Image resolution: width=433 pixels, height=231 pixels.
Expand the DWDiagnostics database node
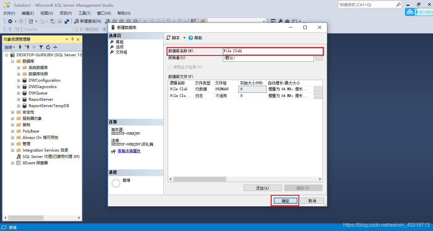[x=19, y=87]
